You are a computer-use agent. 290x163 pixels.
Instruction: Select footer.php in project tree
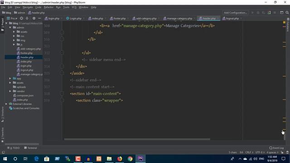coord(25,53)
